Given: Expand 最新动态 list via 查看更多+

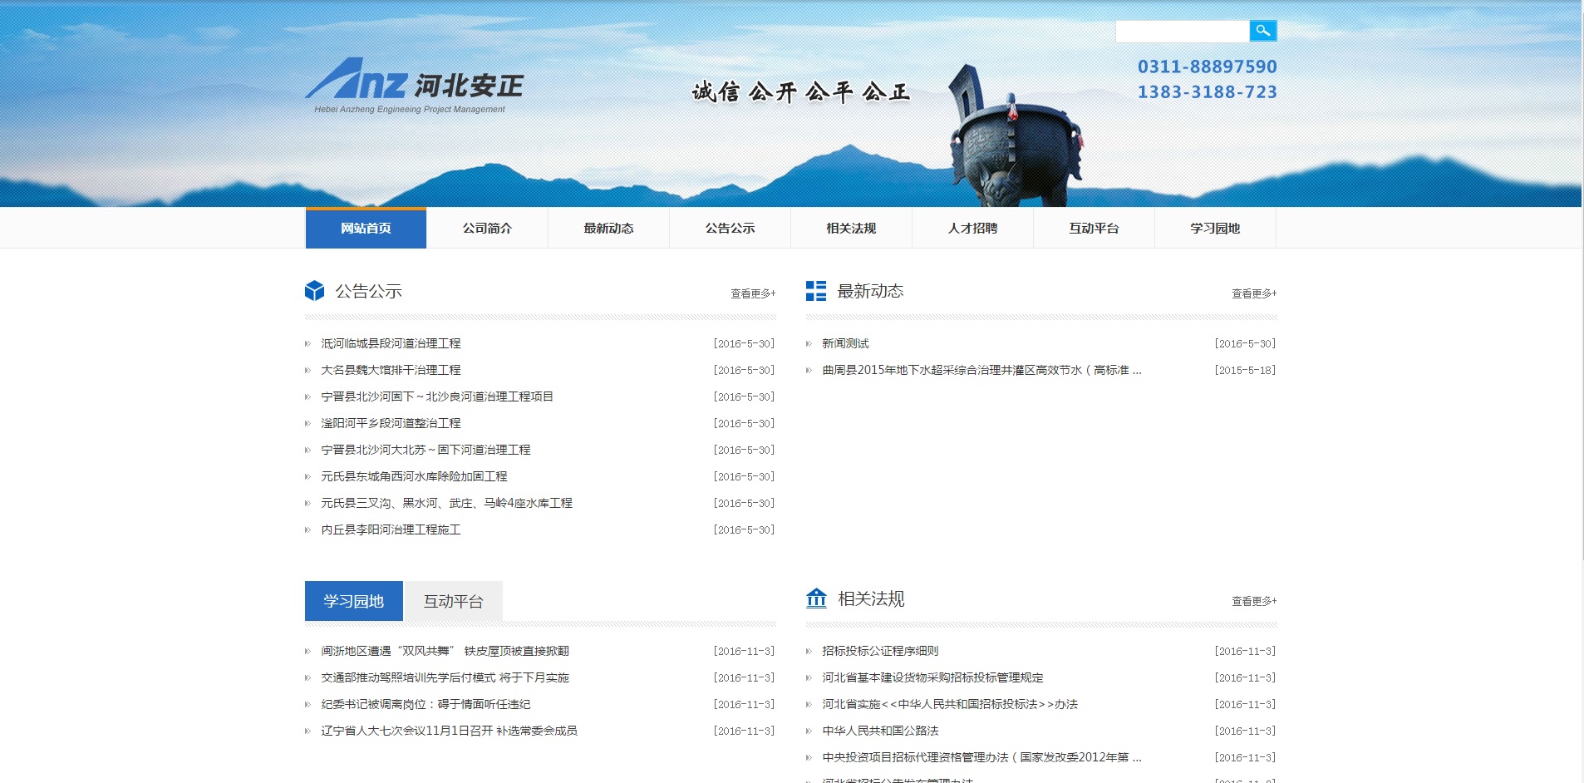Looking at the screenshot, I should point(1252,293).
